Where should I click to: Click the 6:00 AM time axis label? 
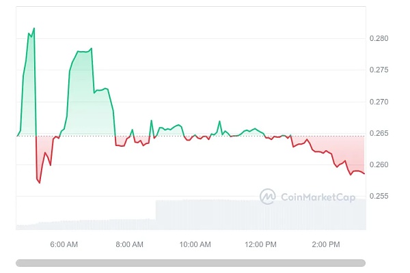tap(64, 244)
